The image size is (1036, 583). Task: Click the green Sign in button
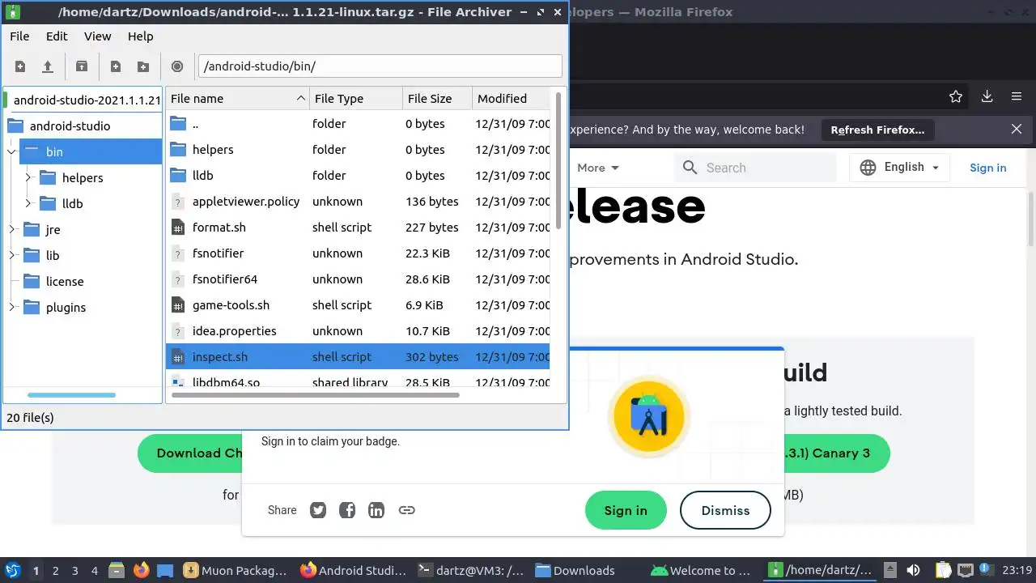pyautogui.click(x=626, y=510)
